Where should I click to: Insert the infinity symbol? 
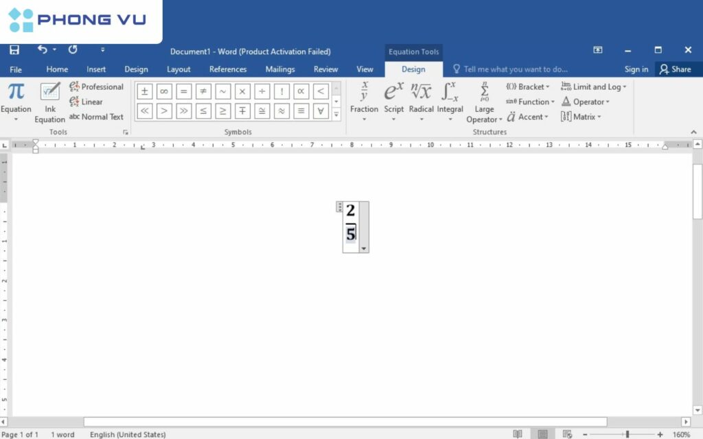[x=164, y=92]
